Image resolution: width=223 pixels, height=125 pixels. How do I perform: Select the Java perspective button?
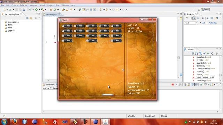(205, 10)
